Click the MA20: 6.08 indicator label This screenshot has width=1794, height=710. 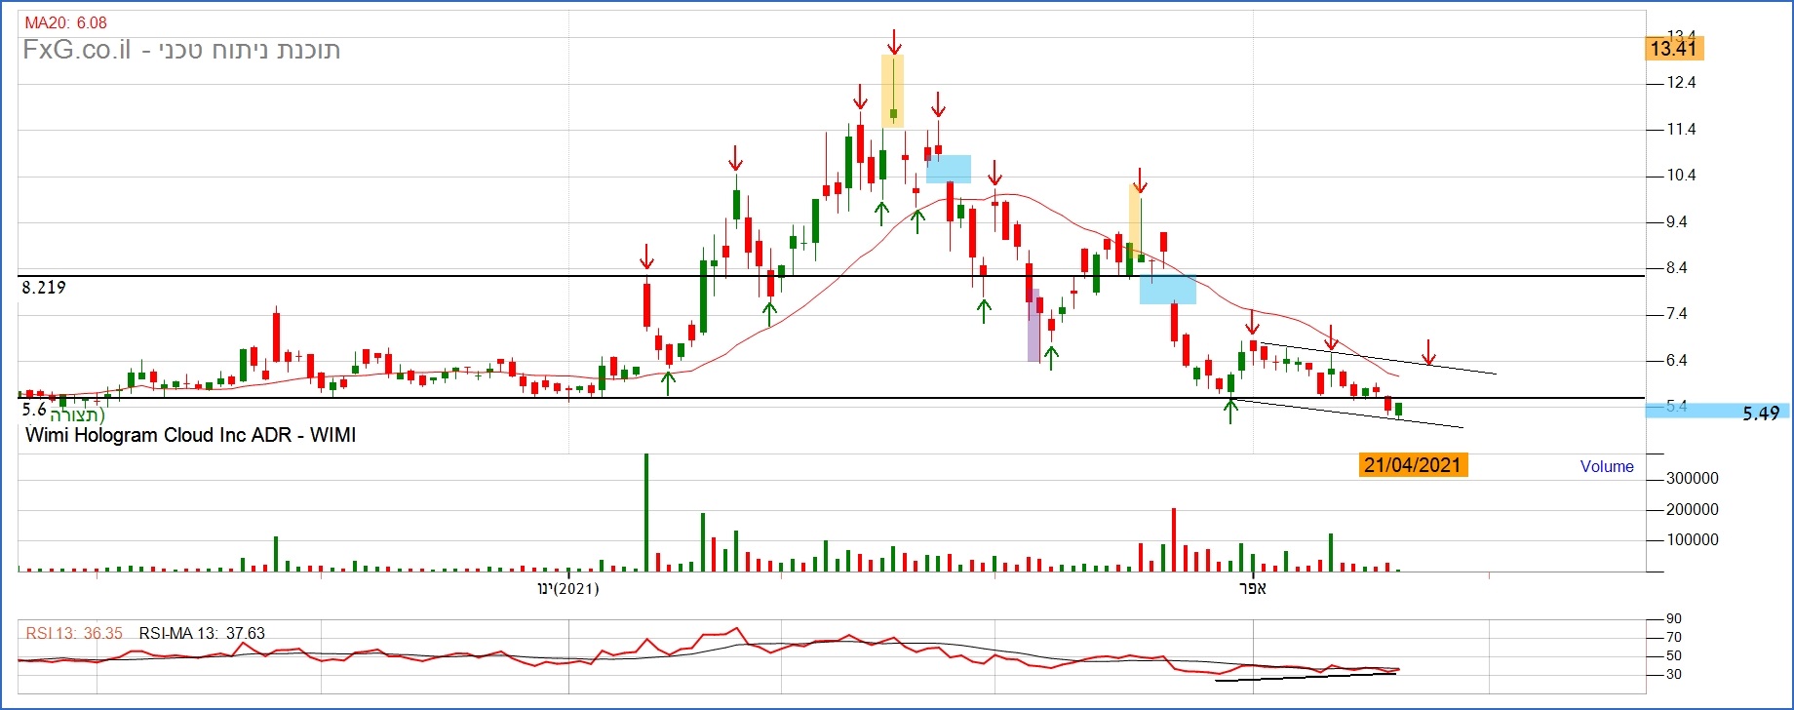65,22
